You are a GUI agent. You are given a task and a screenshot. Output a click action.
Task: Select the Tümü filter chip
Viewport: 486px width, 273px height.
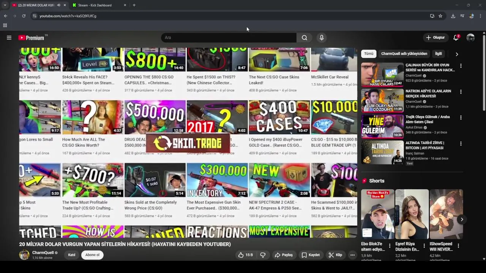369,54
